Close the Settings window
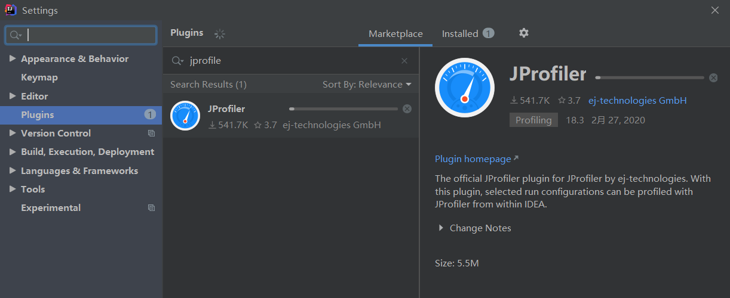 coord(715,10)
